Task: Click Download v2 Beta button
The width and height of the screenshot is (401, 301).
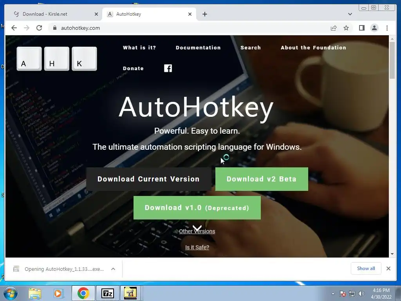Action: [262, 179]
